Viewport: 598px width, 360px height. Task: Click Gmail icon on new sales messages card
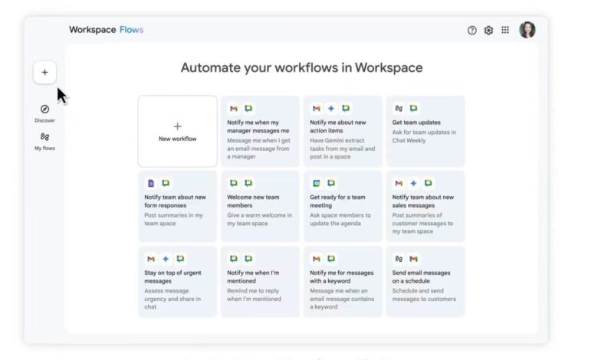399,183
